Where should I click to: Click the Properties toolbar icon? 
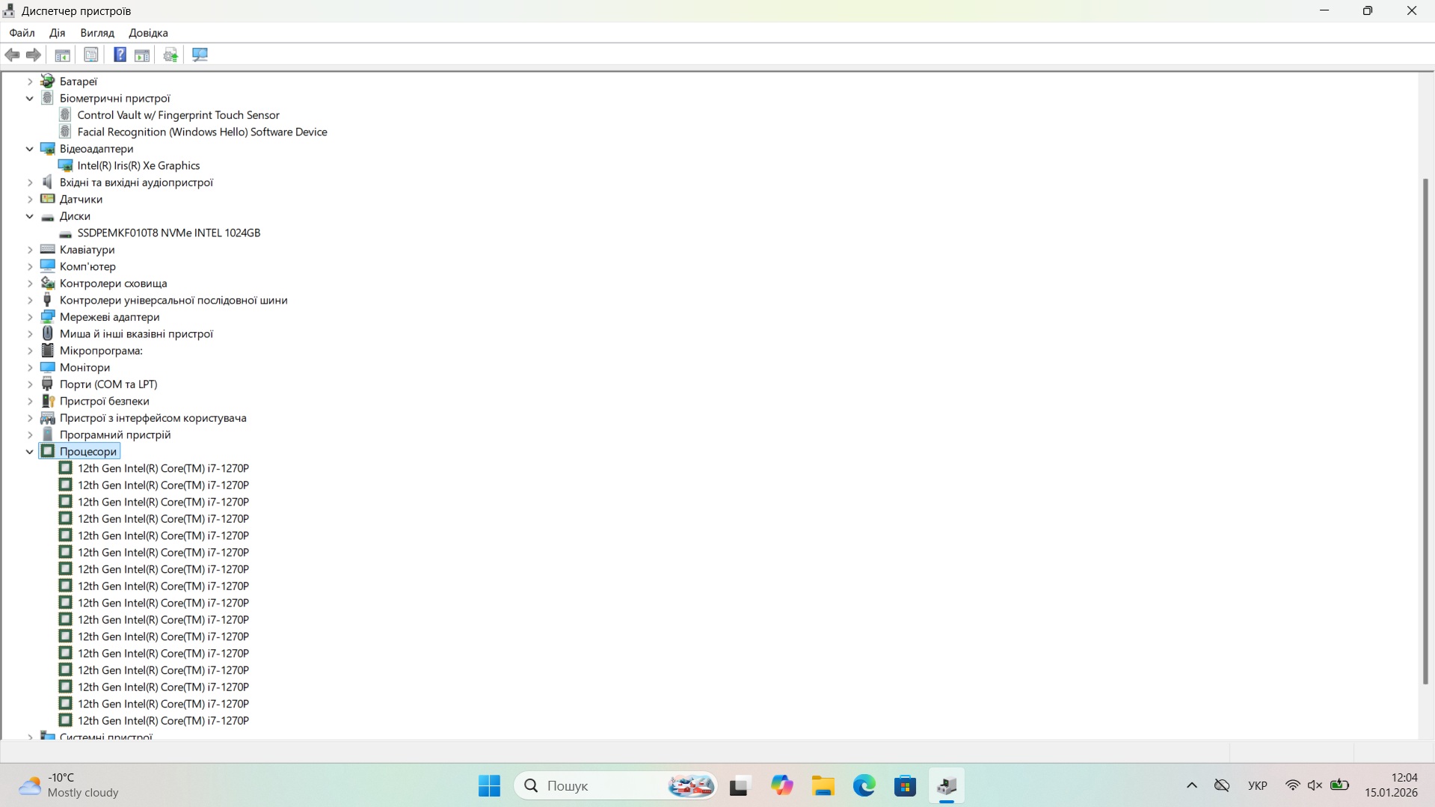(x=90, y=55)
